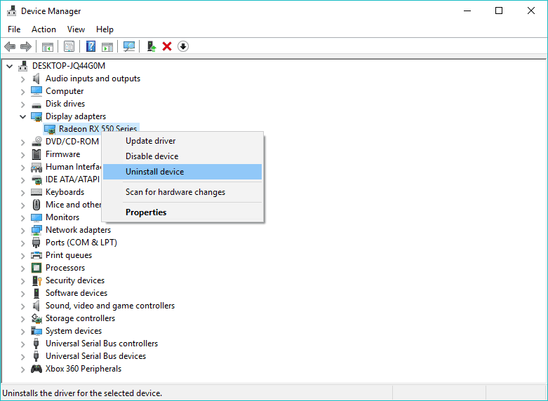Click the red X Uninstall toolbar icon
548x401 pixels.
coord(167,46)
